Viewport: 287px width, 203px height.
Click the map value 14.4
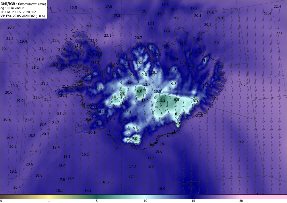click(79, 90)
